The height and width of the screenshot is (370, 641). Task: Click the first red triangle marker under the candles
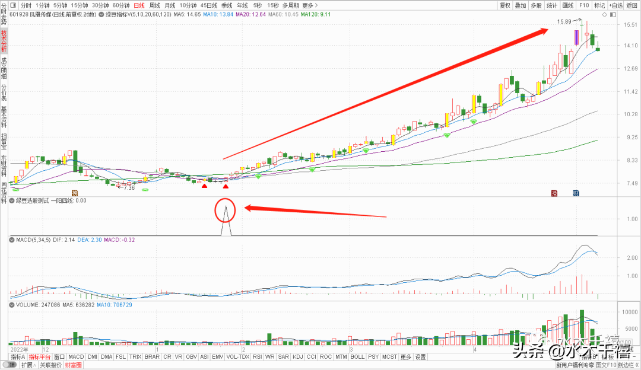click(x=204, y=186)
